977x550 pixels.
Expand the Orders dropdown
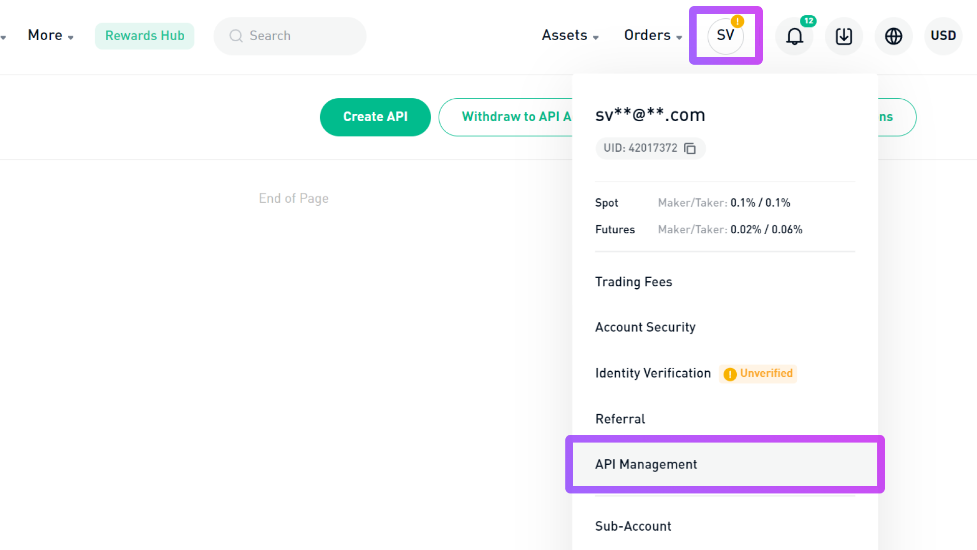coord(653,36)
